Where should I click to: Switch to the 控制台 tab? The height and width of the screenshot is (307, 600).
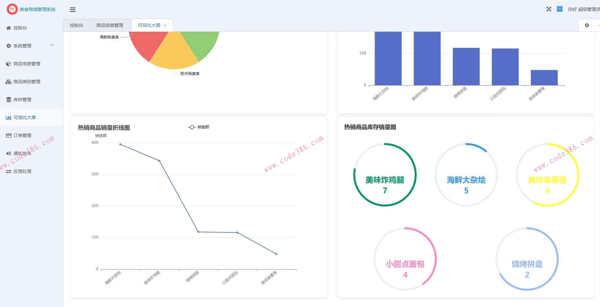click(76, 25)
